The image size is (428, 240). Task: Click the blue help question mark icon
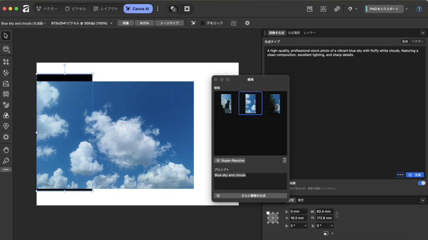[x=419, y=9]
